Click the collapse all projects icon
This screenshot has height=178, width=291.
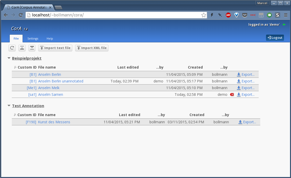pos(22,48)
